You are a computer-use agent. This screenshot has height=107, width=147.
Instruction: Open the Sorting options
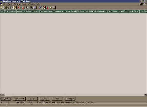(x=45, y=99)
